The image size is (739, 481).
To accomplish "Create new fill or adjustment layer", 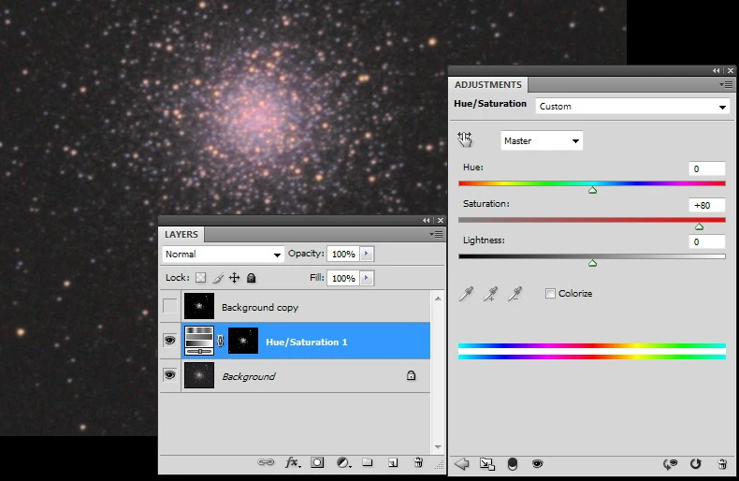I will pos(343,462).
